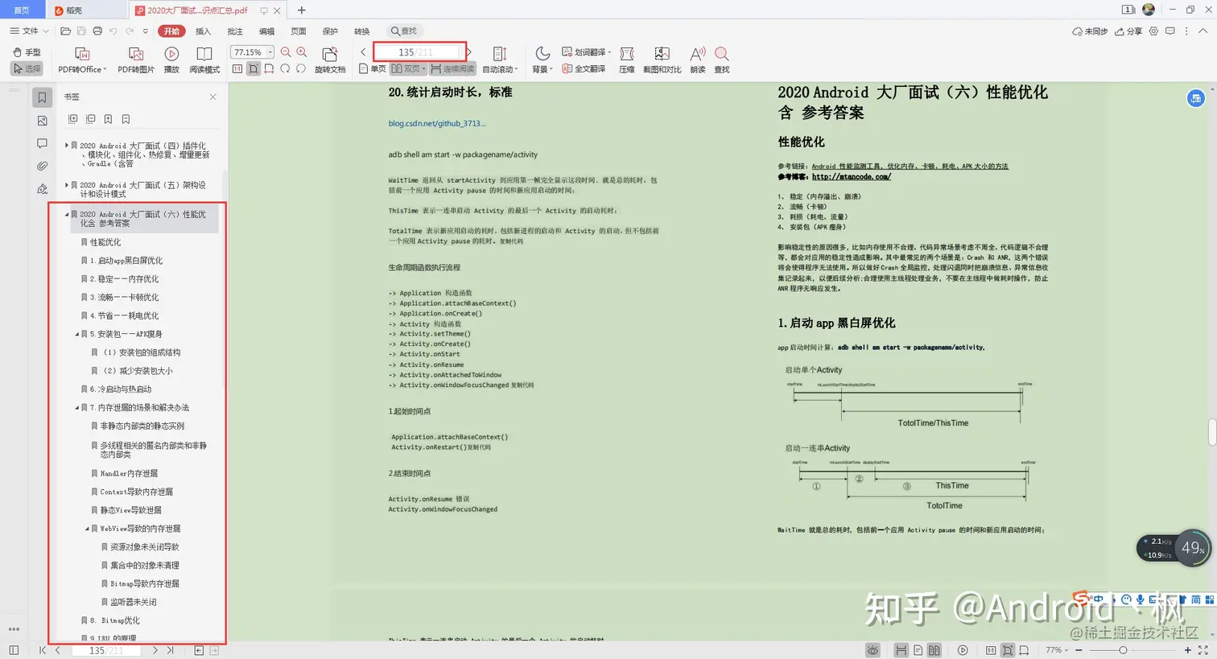Start 播放 slideshow playback

[x=171, y=60]
